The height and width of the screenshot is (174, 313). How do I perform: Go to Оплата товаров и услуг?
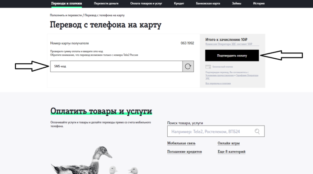click(x=146, y=4)
